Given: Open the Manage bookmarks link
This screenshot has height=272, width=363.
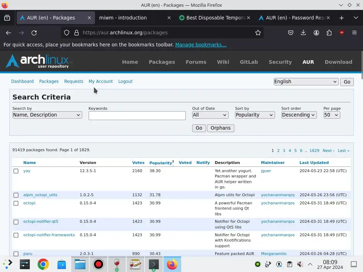Looking at the screenshot, I should (201, 45).
